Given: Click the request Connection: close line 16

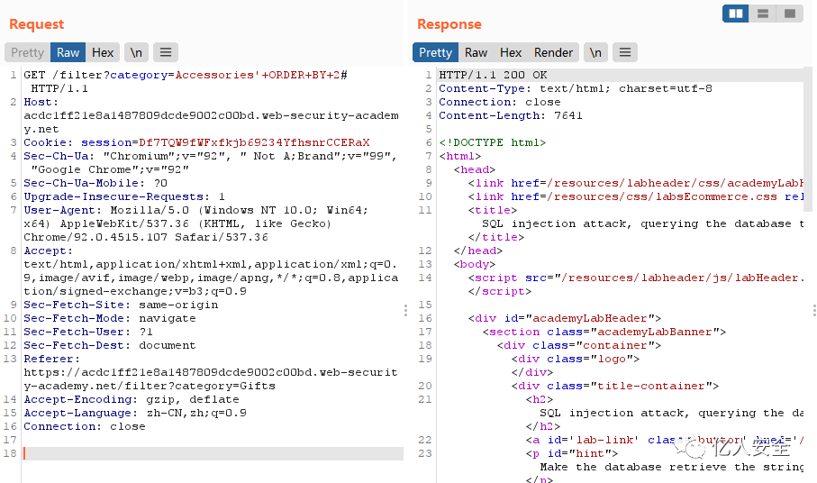Looking at the screenshot, I should [x=85, y=427].
